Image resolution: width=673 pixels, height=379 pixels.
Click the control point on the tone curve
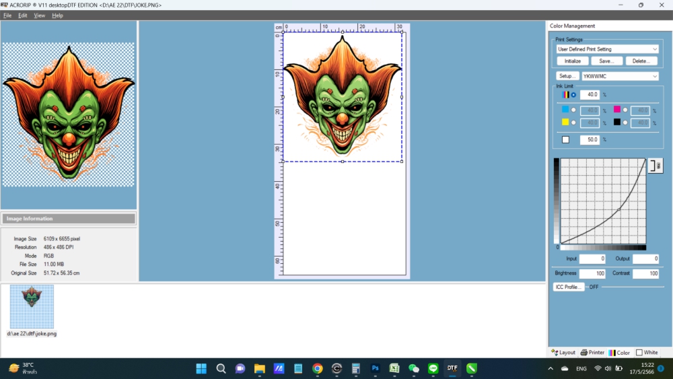[618, 209]
